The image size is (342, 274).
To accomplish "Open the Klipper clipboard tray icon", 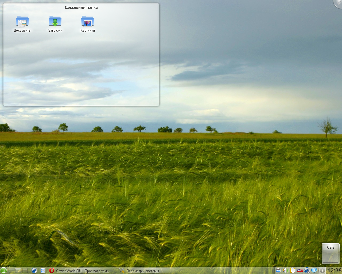I will click(293, 271).
